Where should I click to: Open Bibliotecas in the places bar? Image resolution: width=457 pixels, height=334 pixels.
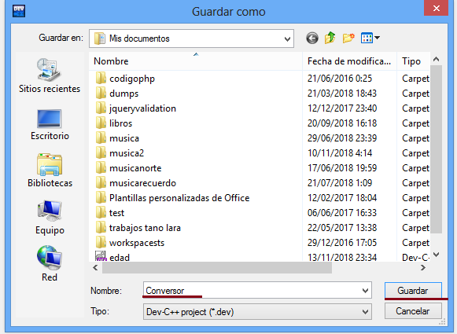[50, 171]
